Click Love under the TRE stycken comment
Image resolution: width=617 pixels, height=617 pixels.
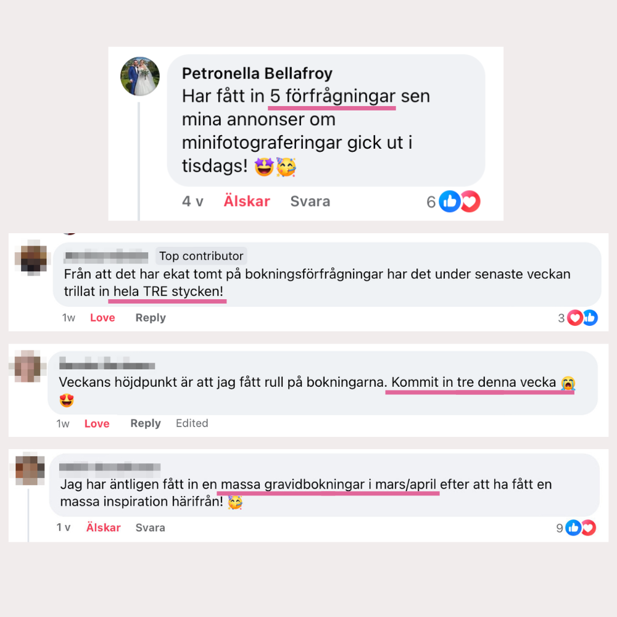102,318
